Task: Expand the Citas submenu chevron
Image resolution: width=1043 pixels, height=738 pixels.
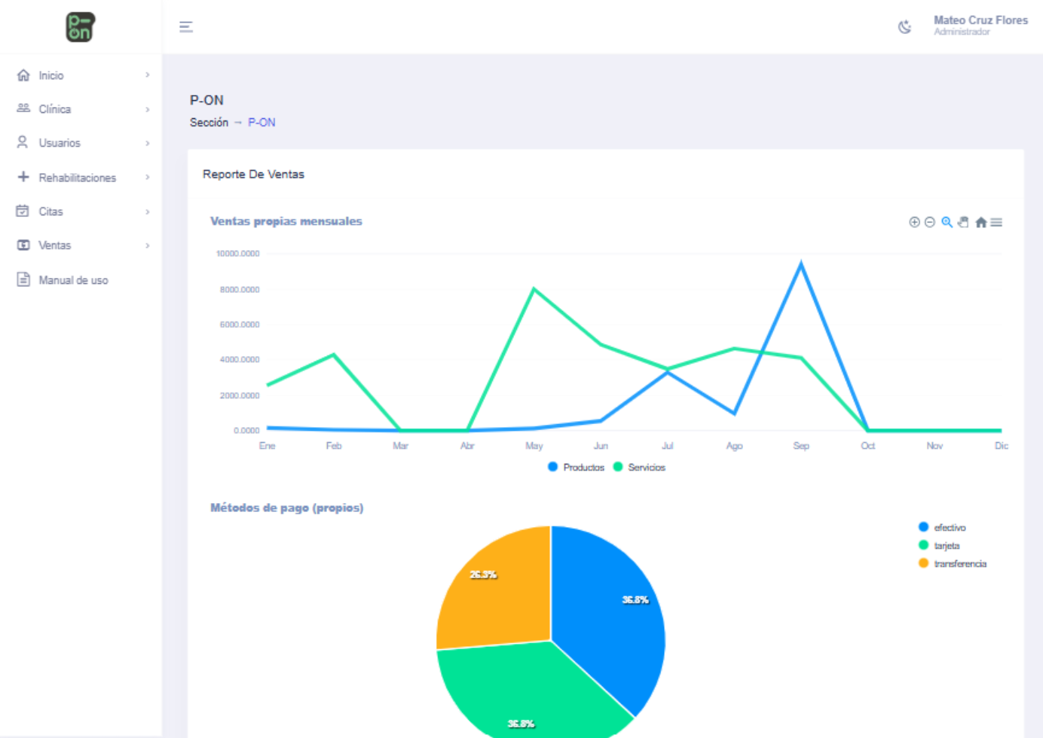Action: coord(147,212)
